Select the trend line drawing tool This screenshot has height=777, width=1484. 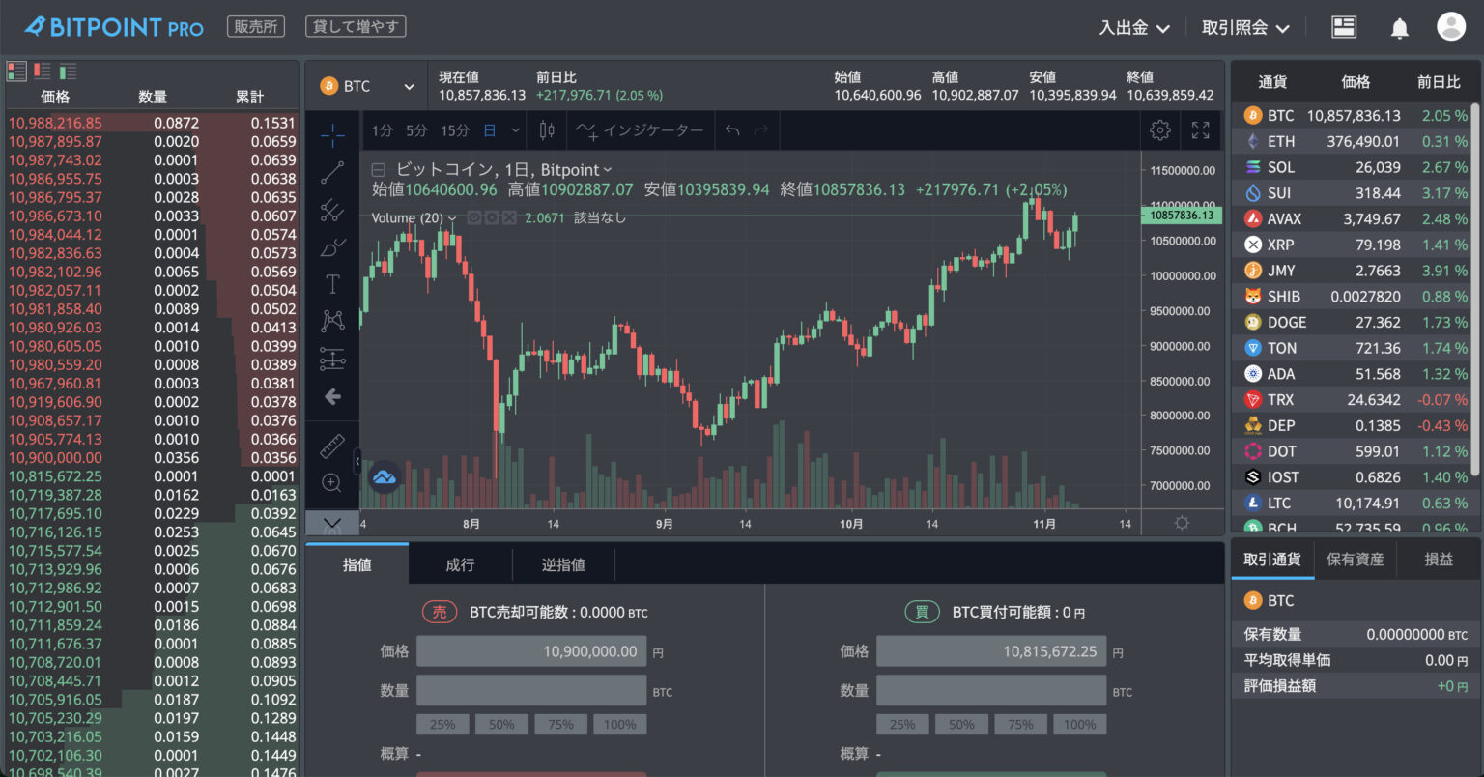[x=332, y=171]
